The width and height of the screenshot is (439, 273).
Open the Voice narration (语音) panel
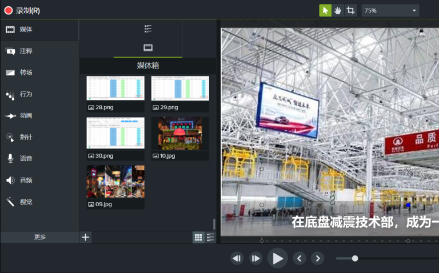39,158
